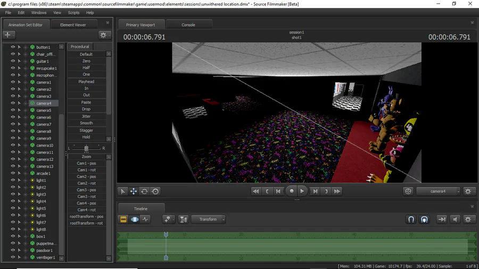Click the Cam1 - pos control

[86, 163]
